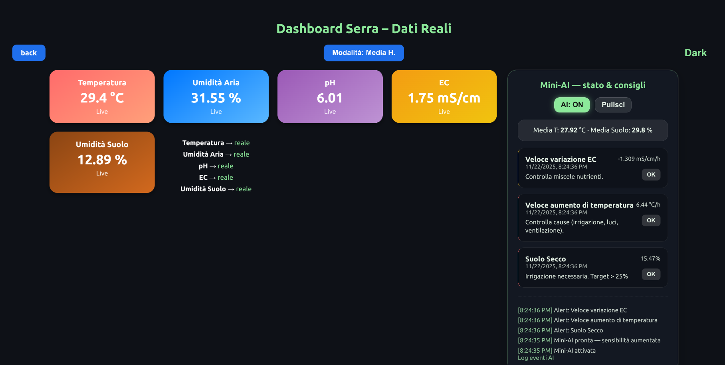Click the Media T average summary bar
The height and width of the screenshot is (365, 725).
pos(592,130)
